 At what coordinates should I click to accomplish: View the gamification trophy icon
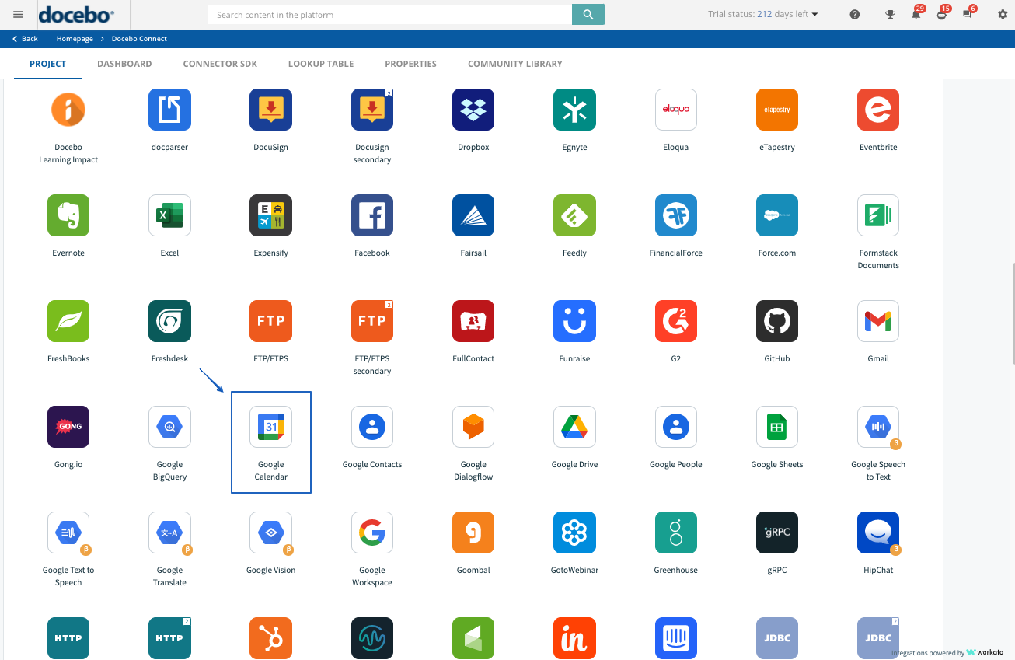click(x=891, y=14)
